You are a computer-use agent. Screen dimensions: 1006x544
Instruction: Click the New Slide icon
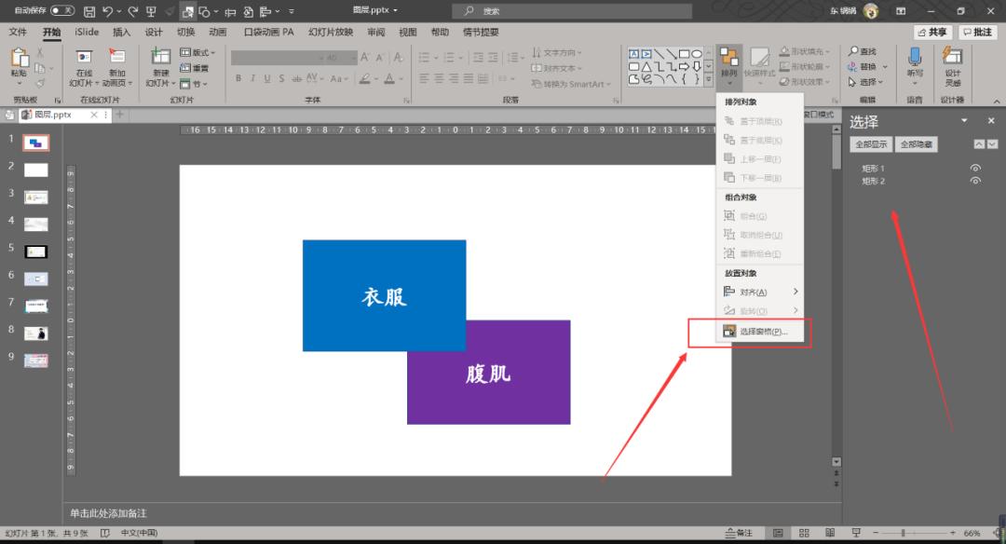coord(161,58)
